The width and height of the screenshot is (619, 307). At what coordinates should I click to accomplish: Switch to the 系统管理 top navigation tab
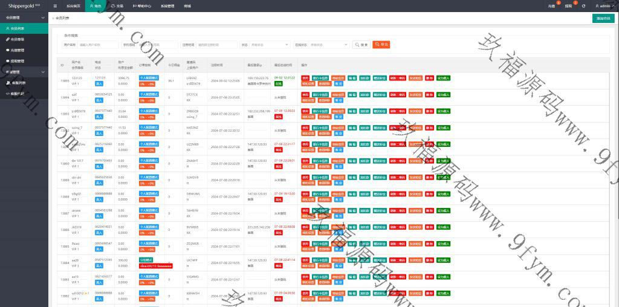167,5
